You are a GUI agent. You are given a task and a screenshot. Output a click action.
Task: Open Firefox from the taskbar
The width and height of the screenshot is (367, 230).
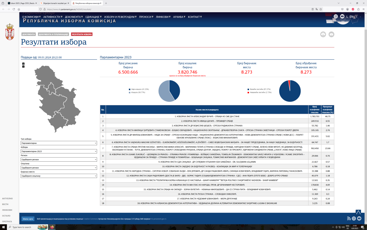point(52,227)
